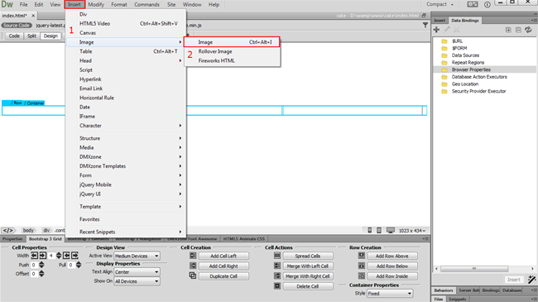Image resolution: width=538 pixels, height=302 pixels.
Task: Click the Add Cell Left icon
Action: click(x=193, y=256)
